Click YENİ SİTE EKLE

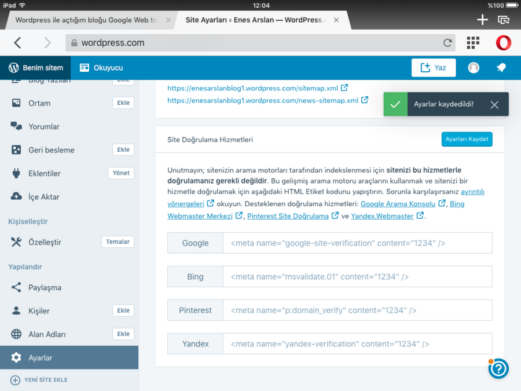point(39,379)
